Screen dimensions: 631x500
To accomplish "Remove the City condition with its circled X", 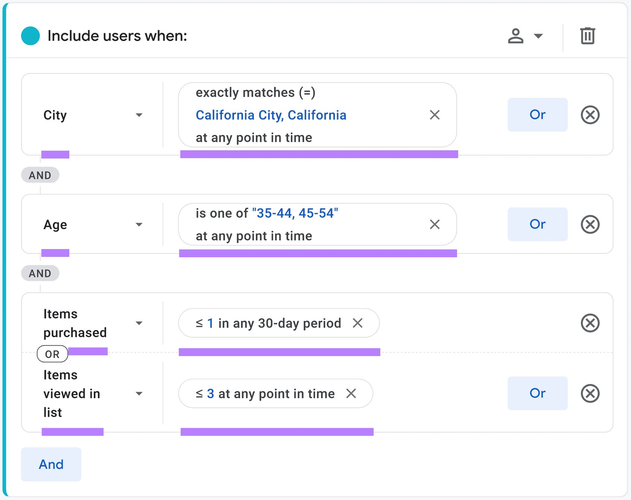I will 590,115.
